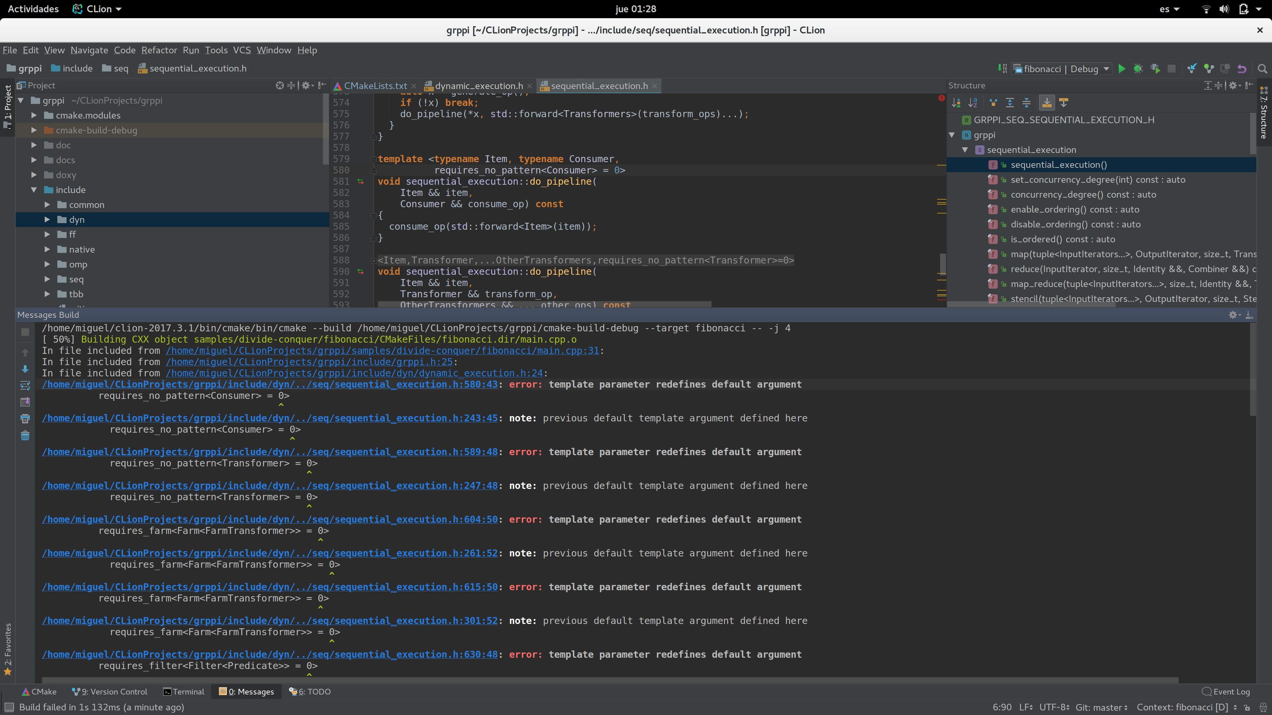This screenshot has width=1272, height=715.
Task: Clear all messages with the trash icon
Action: 25,436
